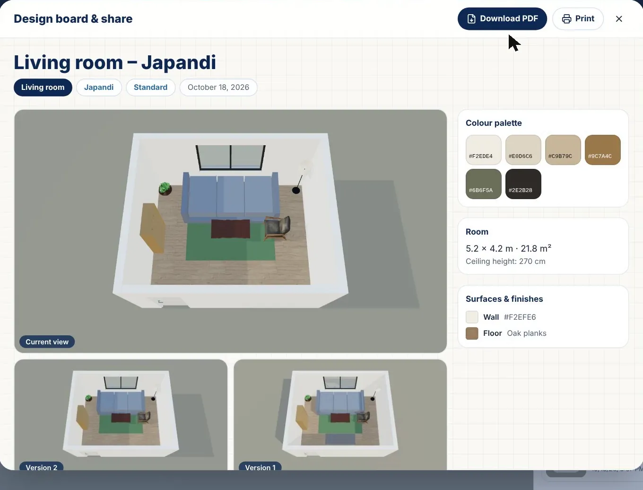Click the Standard tag

pyautogui.click(x=150, y=87)
